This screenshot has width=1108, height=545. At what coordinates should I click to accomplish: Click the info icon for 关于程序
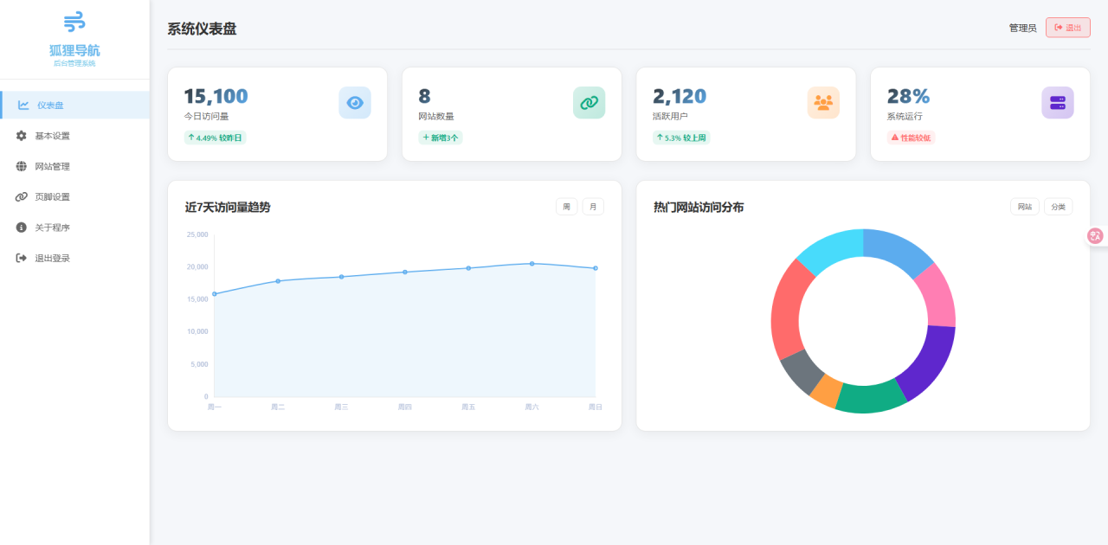pos(21,227)
